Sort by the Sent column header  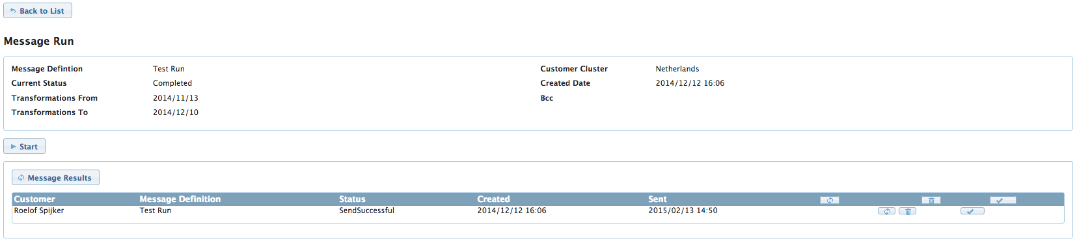657,199
